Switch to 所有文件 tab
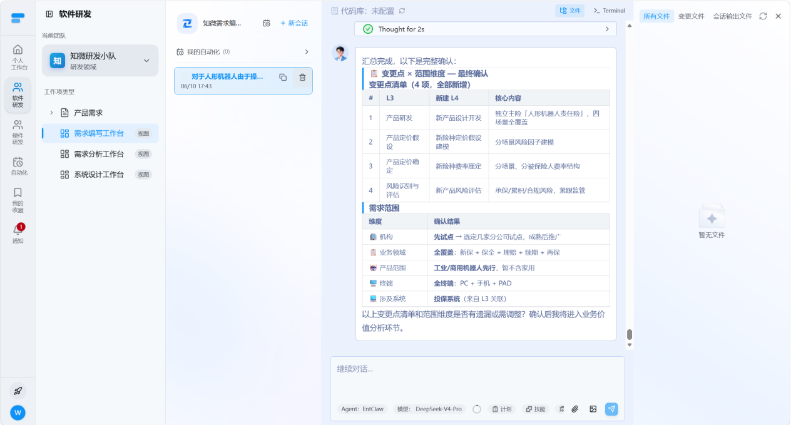This screenshot has width=791, height=425. (656, 16)
